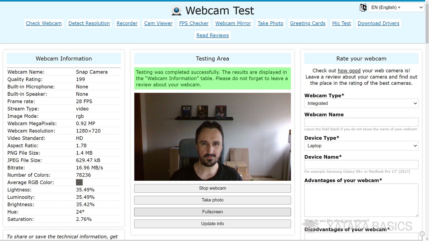Click the Average RGB Color swatch

point(79,182)
